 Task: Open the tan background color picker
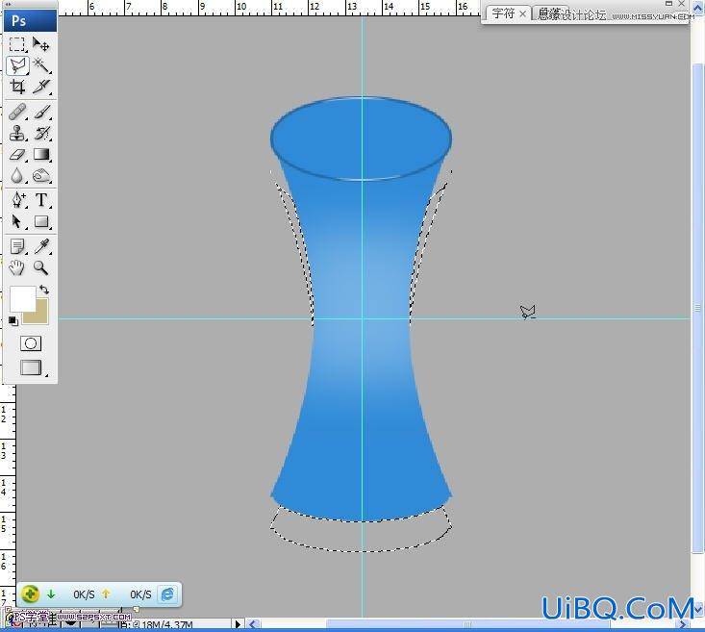pyautogui.click(x=39, y=316)
